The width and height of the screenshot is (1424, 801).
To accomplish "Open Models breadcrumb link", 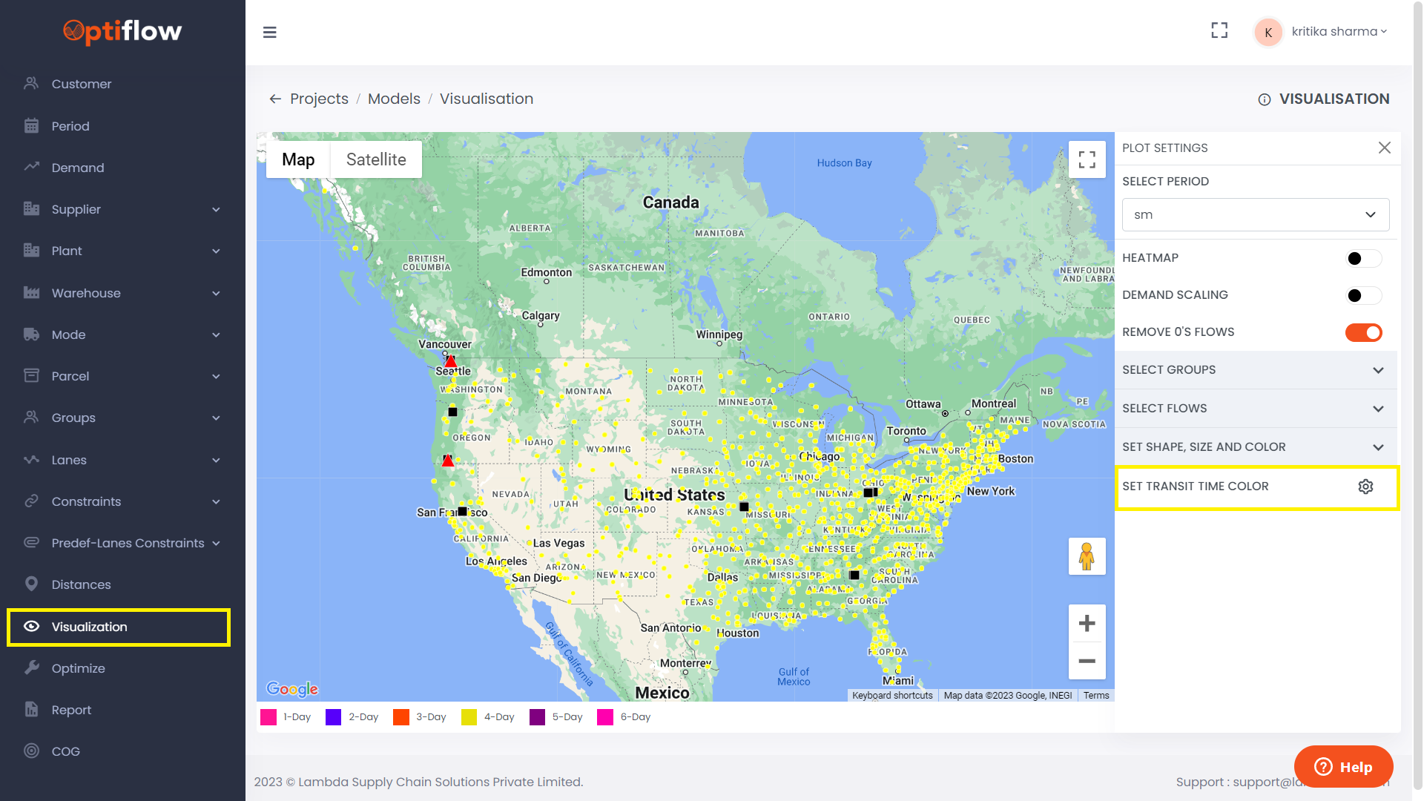I will 394,99.
